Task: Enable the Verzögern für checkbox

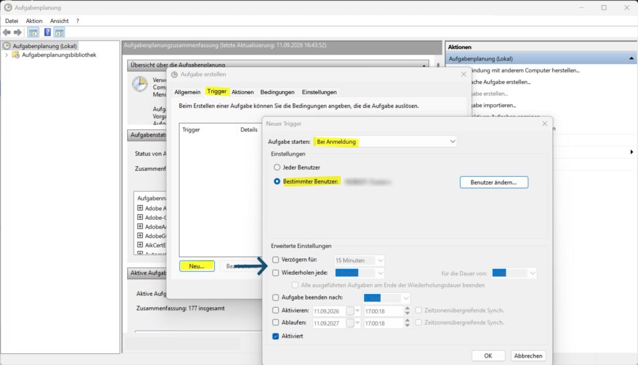Action: click(275, 260)
